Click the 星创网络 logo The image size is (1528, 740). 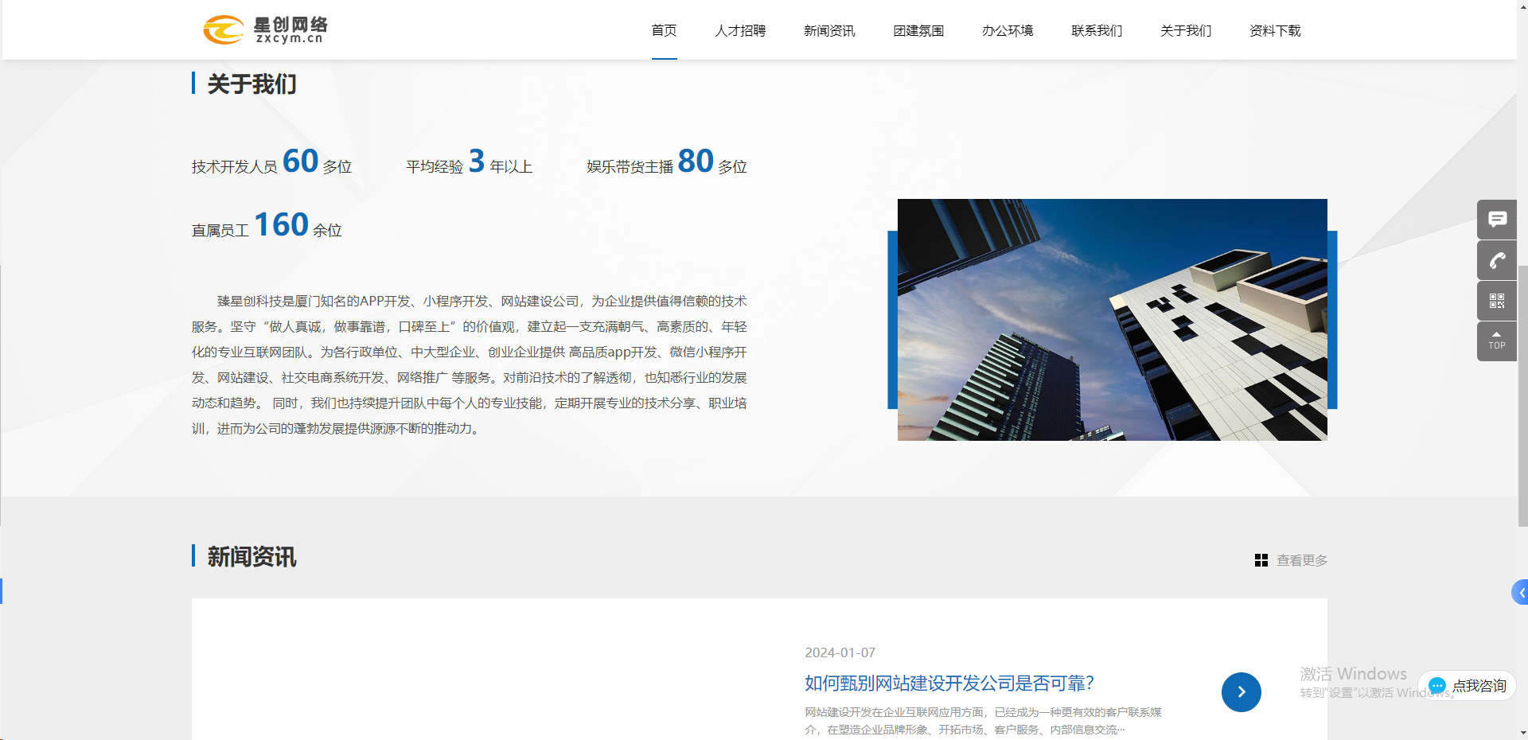pyautogui.click(x=265, y=30)
